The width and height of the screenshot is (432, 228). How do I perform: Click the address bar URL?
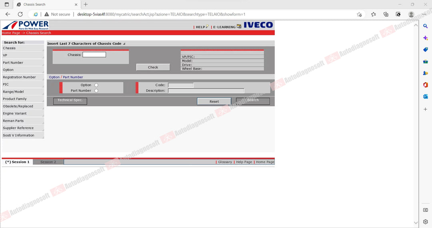click(161, 14)
